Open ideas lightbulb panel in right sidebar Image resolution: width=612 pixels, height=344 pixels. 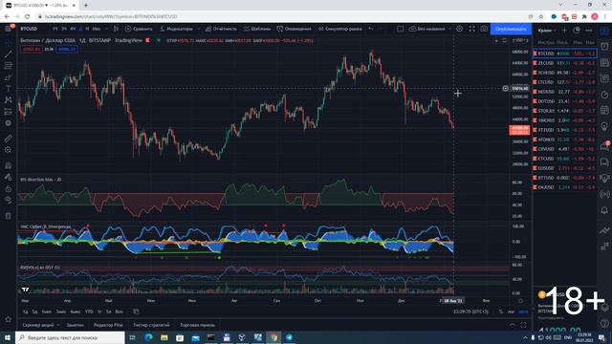[x=604, y=127]
